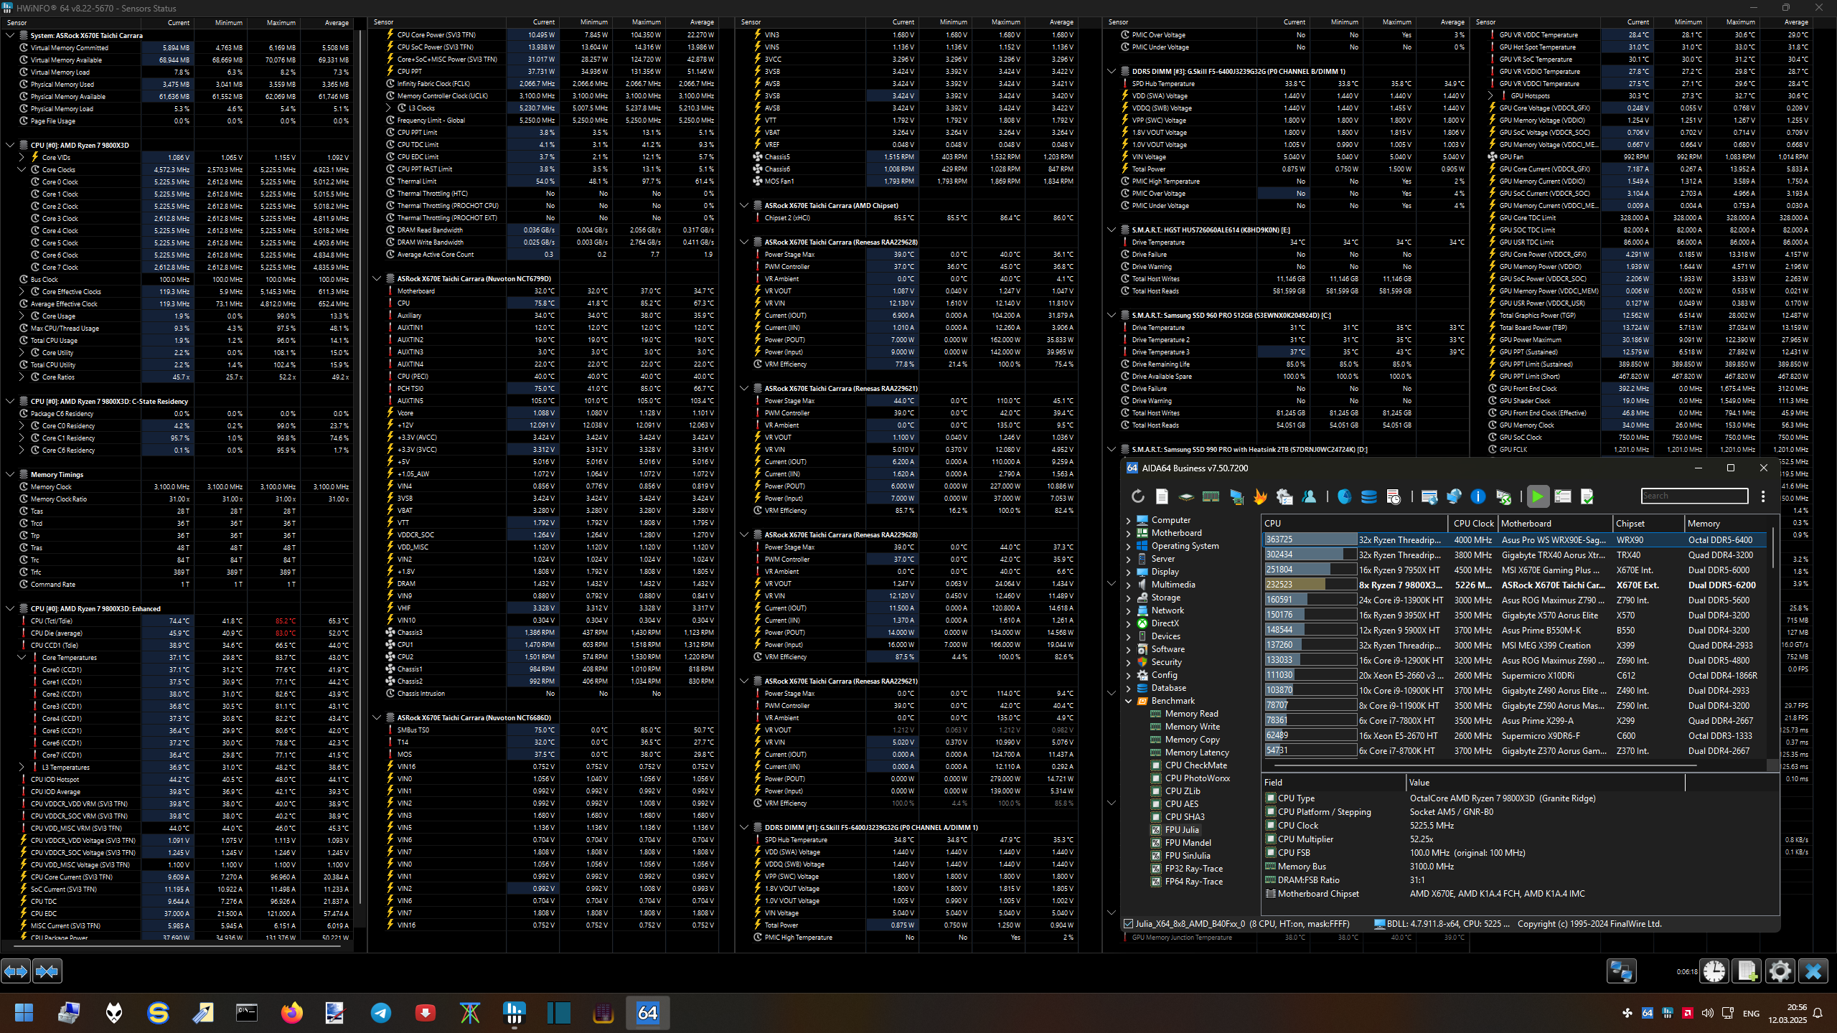The width and height of the screenshot is (1837, 1033).
Task: Click the AIDA64 Refresh toolbar icon
Action: click(x=1137, y=496)
